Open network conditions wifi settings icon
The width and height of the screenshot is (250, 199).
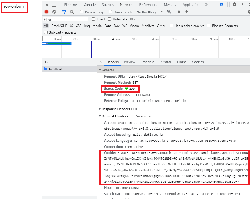(x=169, y=12)
